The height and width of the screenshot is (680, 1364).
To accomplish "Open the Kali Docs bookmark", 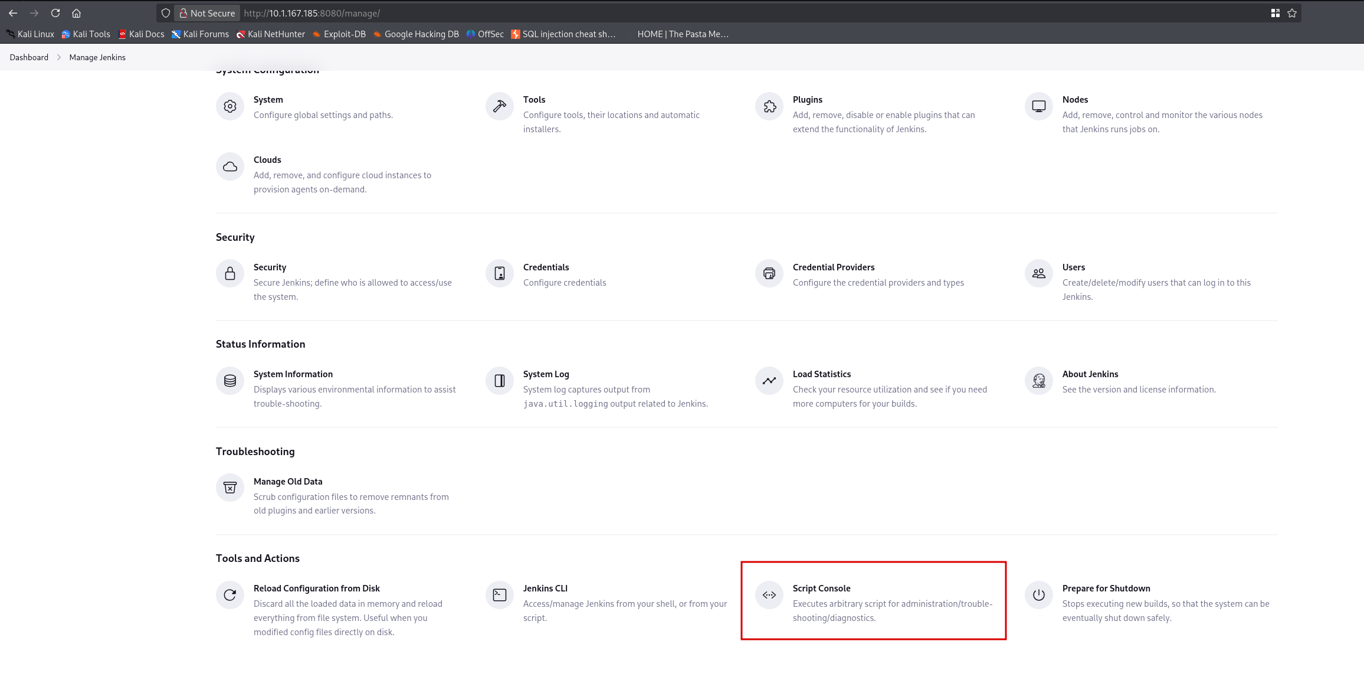I will tap(141, 34).
